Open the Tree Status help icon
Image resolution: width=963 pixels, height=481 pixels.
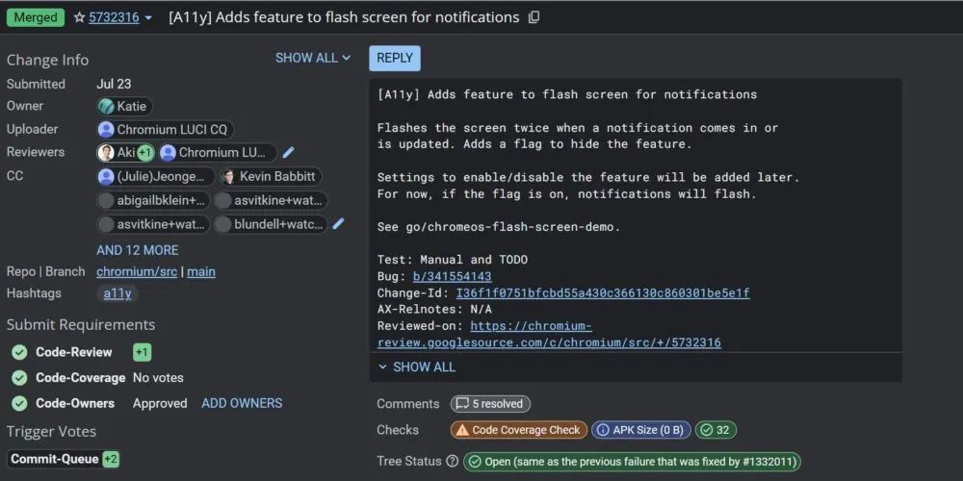[x=452, y=462]
